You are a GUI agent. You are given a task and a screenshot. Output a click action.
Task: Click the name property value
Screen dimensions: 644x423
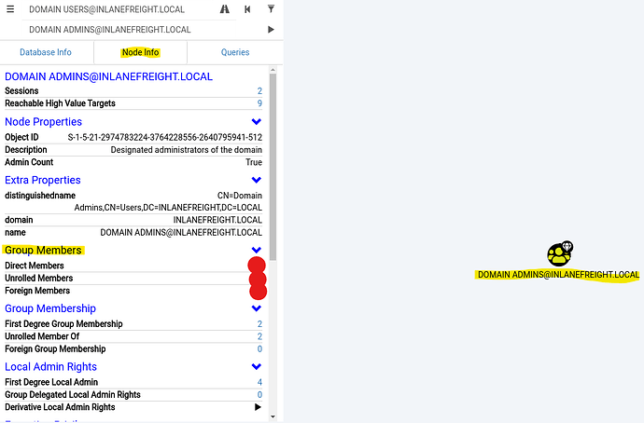click(x=181, y=232)
